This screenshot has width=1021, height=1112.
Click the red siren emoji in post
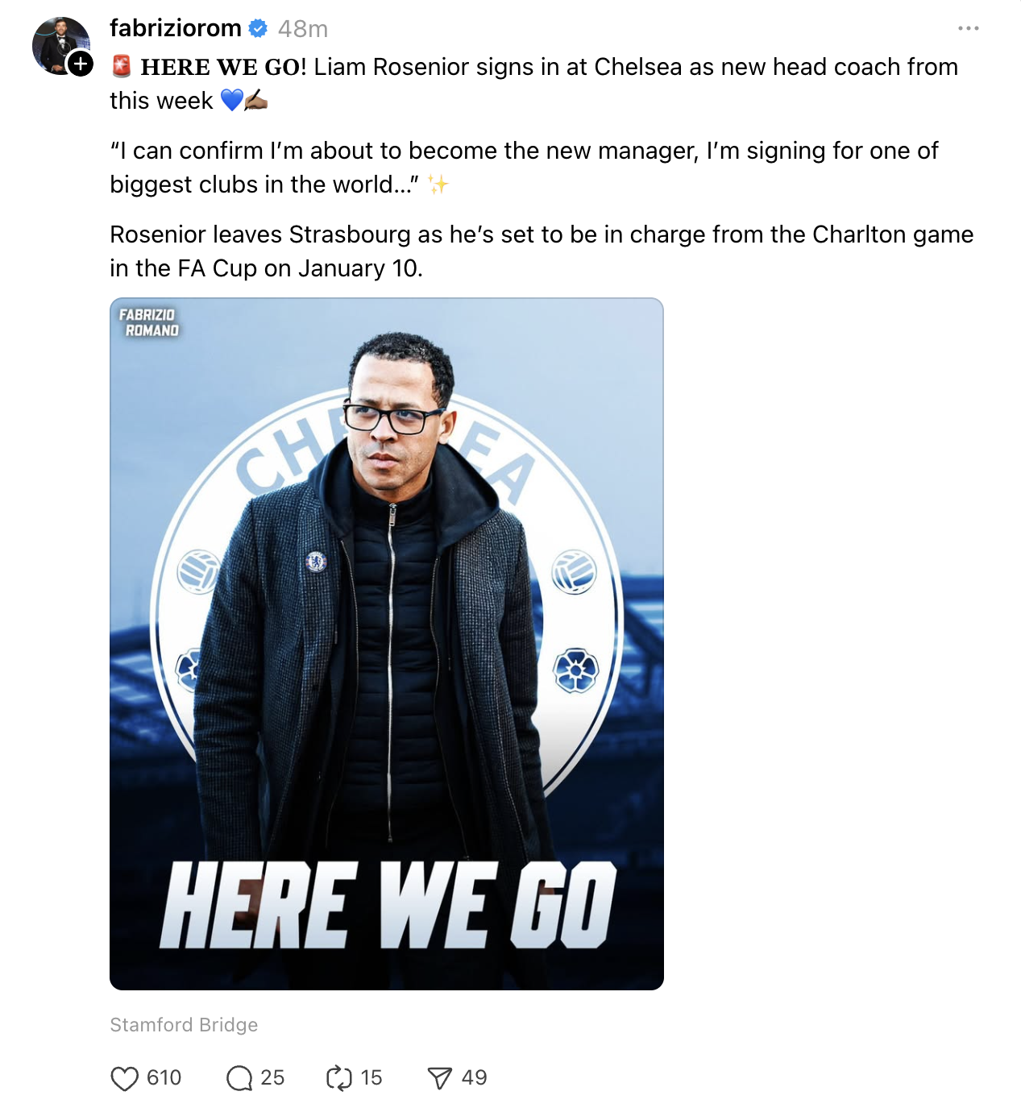pyautogui.click(x=122, y=66)
